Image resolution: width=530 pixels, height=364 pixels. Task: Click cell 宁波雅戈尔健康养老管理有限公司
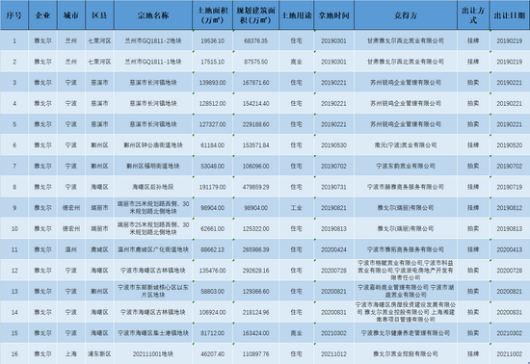click(406, 333)
